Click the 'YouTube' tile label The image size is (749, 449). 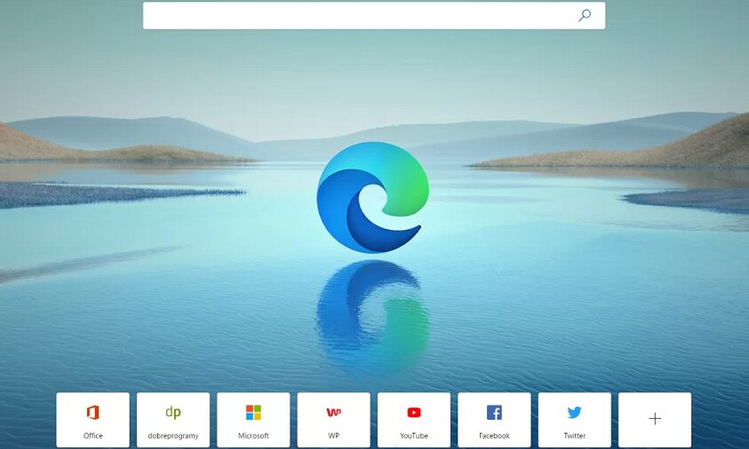click(414, 436)
